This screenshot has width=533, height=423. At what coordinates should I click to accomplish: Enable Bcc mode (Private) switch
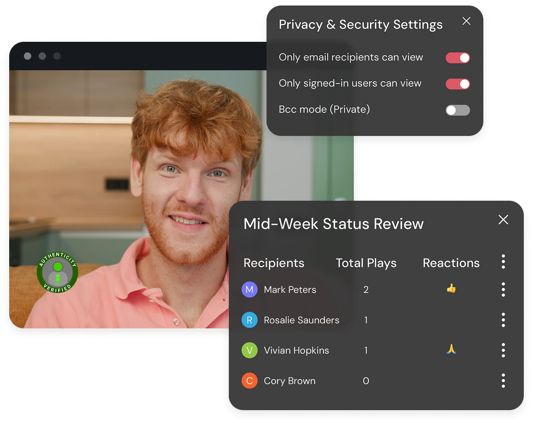[x=458, y=110]
